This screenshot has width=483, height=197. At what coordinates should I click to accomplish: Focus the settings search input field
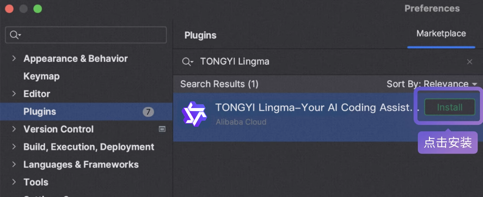tap(92, 35)
